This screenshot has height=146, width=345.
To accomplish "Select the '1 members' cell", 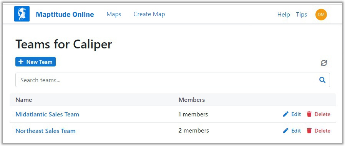I will pyautogui.click(x=193, y=114).
